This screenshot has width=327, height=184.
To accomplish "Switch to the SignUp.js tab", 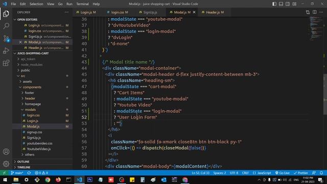I will [150, 12].
